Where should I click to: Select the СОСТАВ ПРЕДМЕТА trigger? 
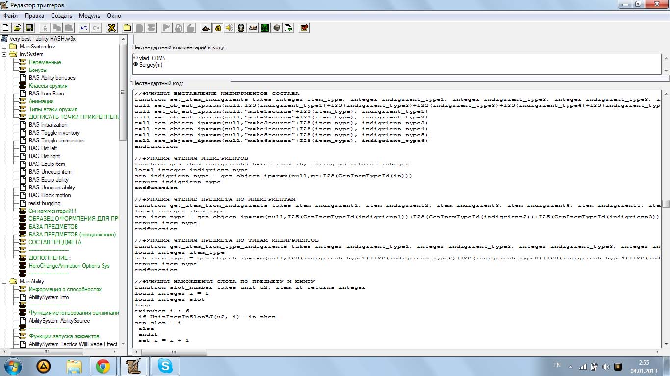click(55, 242)
